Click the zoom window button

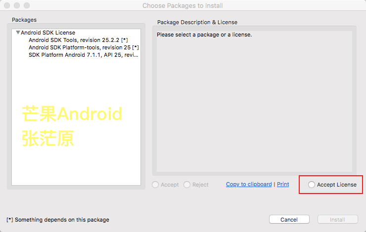pos(27,5)
